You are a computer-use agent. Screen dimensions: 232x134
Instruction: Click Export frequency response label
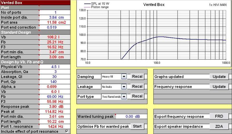pyautogui.click(x=179, y=117)
